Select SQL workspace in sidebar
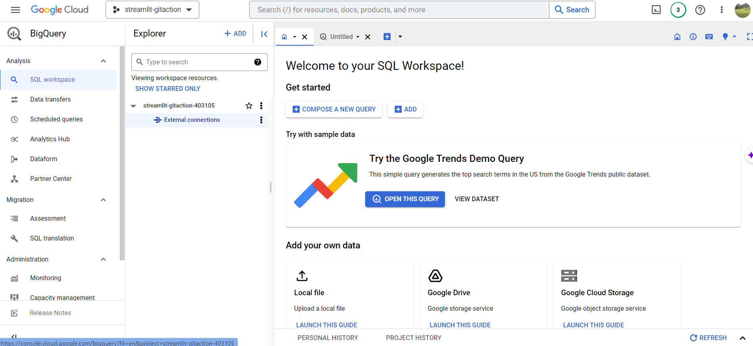The image size is (753, 346). coord(59,80)
